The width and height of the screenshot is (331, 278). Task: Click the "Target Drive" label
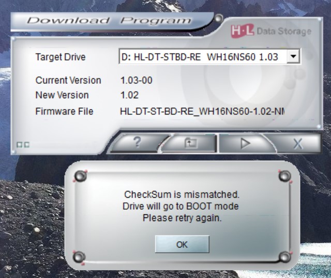(x=61, y=57)
